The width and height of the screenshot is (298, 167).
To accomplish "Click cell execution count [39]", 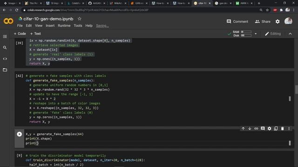I will tap(20, 43).
